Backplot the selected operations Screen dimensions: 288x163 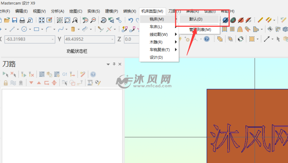point(42,74)
